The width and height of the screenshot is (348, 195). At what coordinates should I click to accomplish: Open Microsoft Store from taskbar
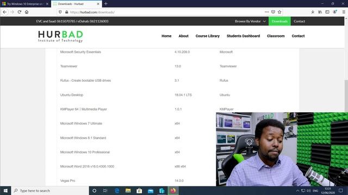[139, 191]
